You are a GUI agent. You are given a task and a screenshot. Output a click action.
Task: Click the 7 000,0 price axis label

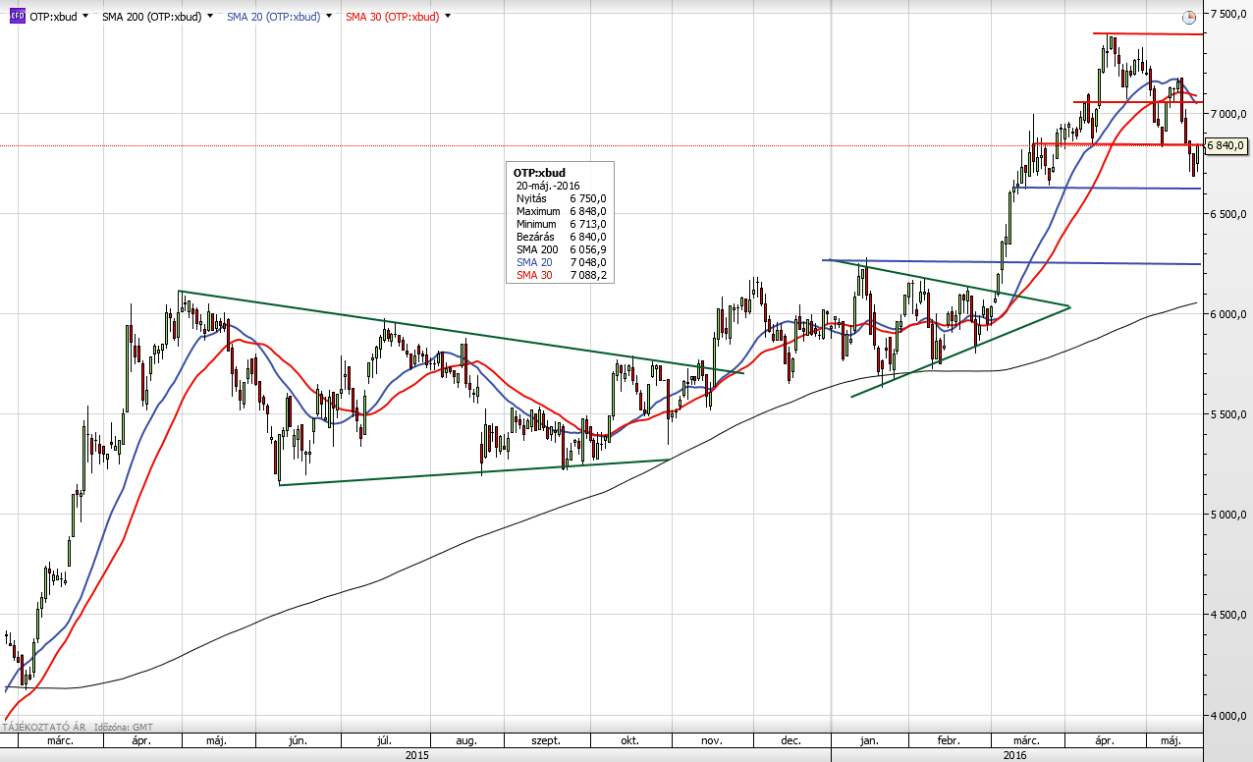point(1228,114)
